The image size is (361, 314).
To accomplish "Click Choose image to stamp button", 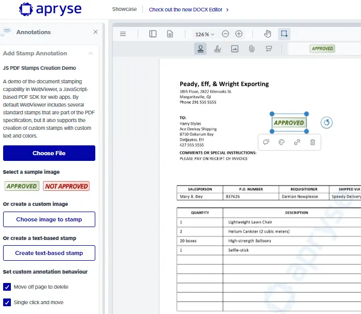I will (49, 219).
